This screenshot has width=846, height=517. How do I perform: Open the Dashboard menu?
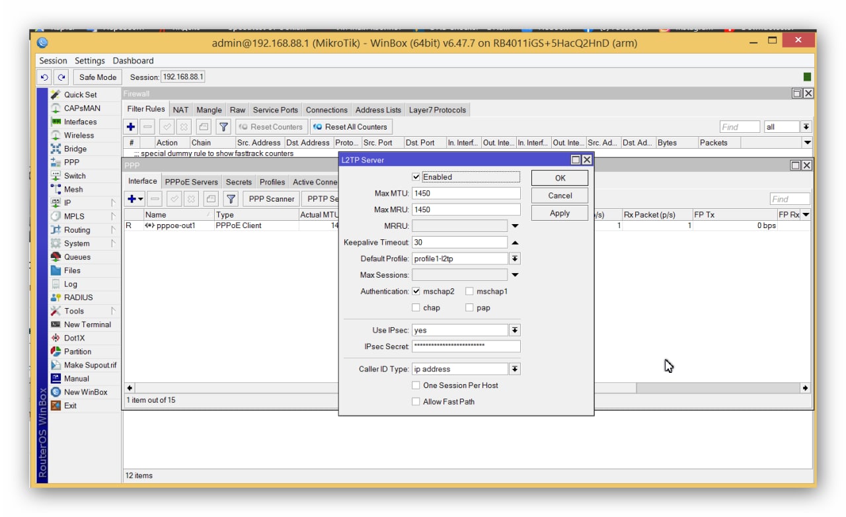(x=133, y=61)
